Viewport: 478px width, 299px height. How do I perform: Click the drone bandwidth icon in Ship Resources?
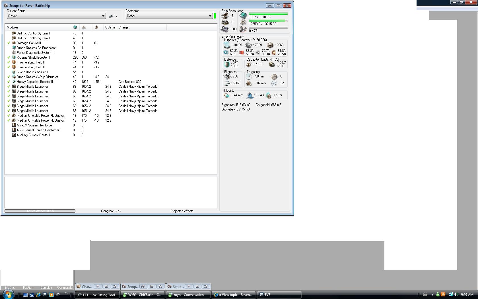[243, 29]
